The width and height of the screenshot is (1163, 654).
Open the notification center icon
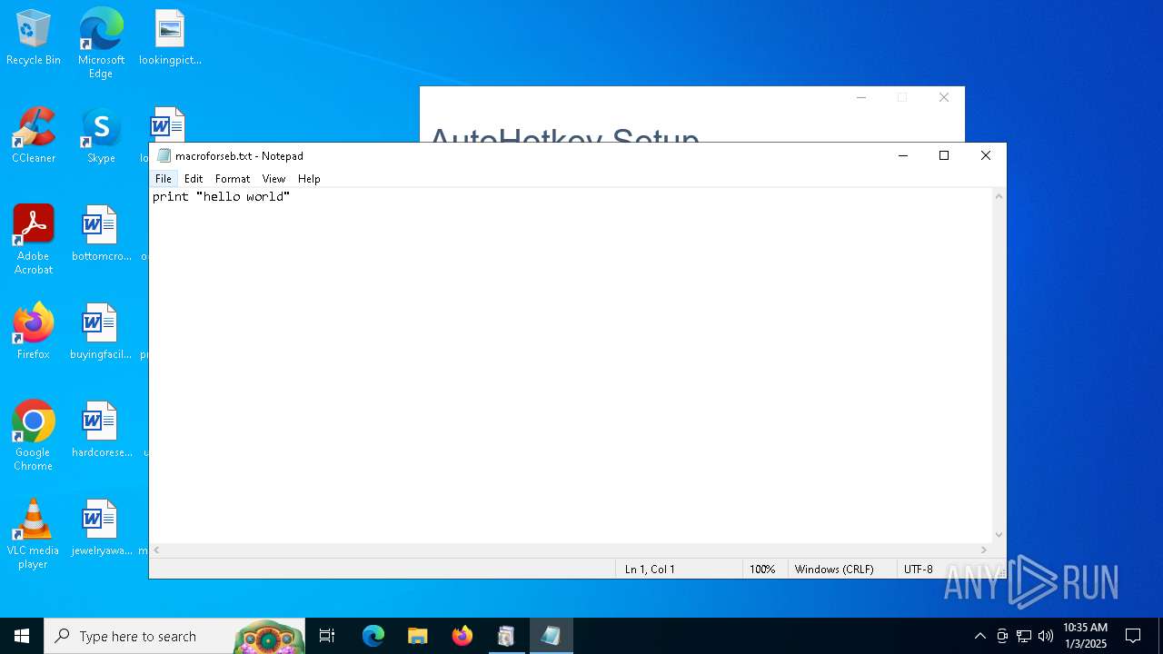(1133, 636)
